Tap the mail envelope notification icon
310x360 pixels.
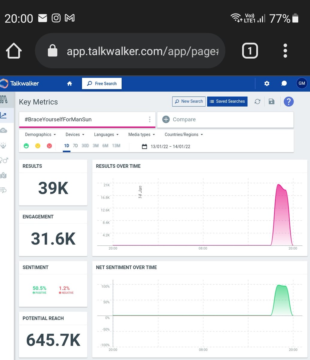point(43,18)
